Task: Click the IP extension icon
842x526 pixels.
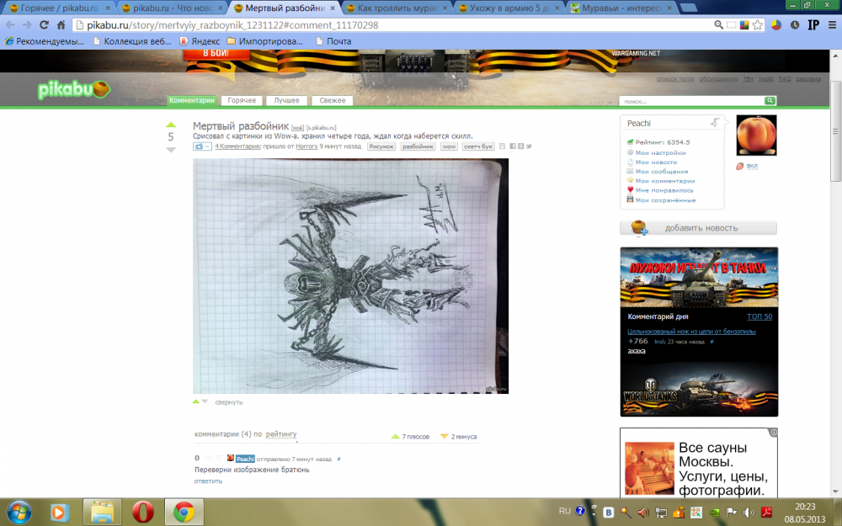Action: coord(813,25)
